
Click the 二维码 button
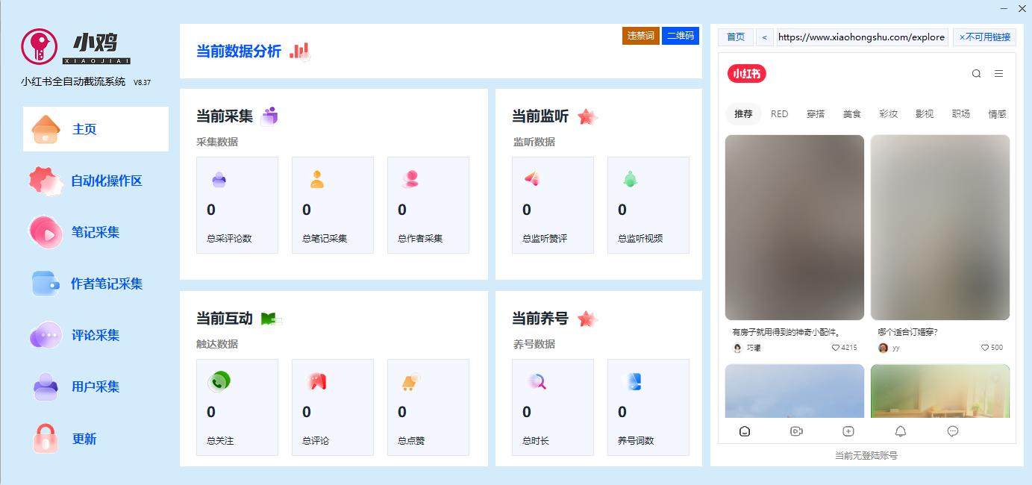click(x=681, y=36)
